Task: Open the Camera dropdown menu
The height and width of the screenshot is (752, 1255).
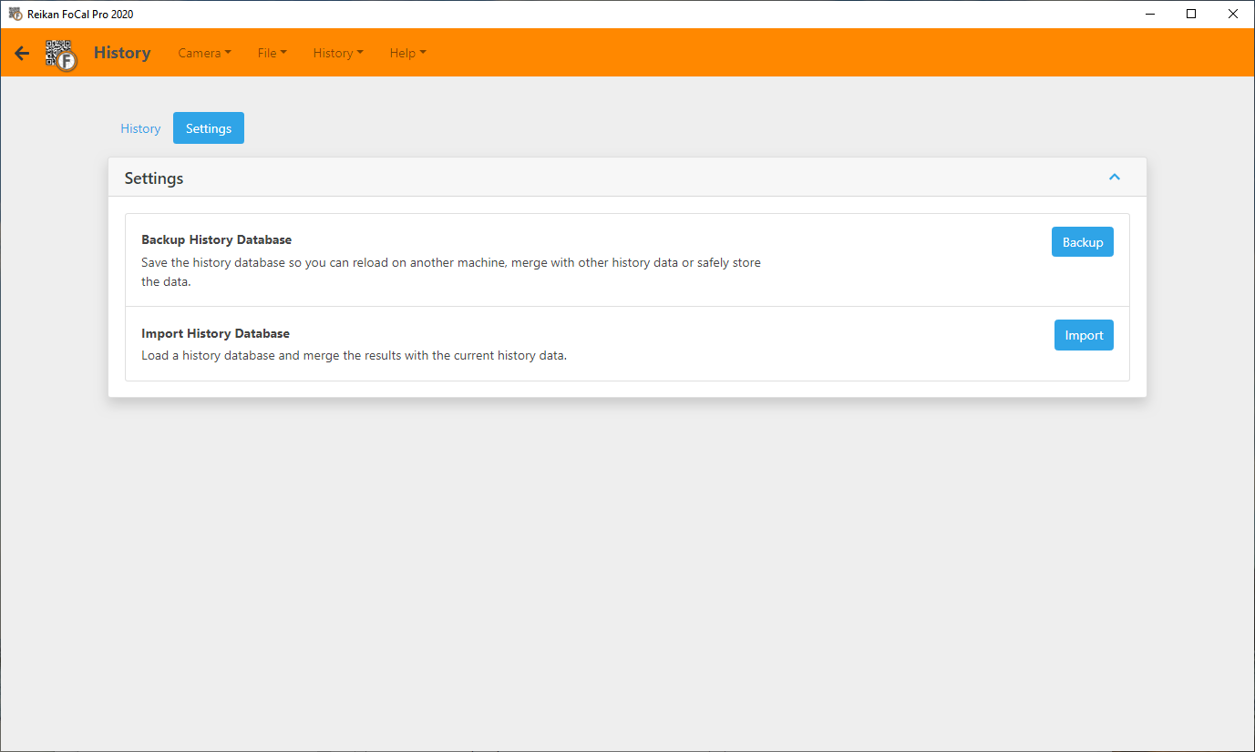Action: 204,53
